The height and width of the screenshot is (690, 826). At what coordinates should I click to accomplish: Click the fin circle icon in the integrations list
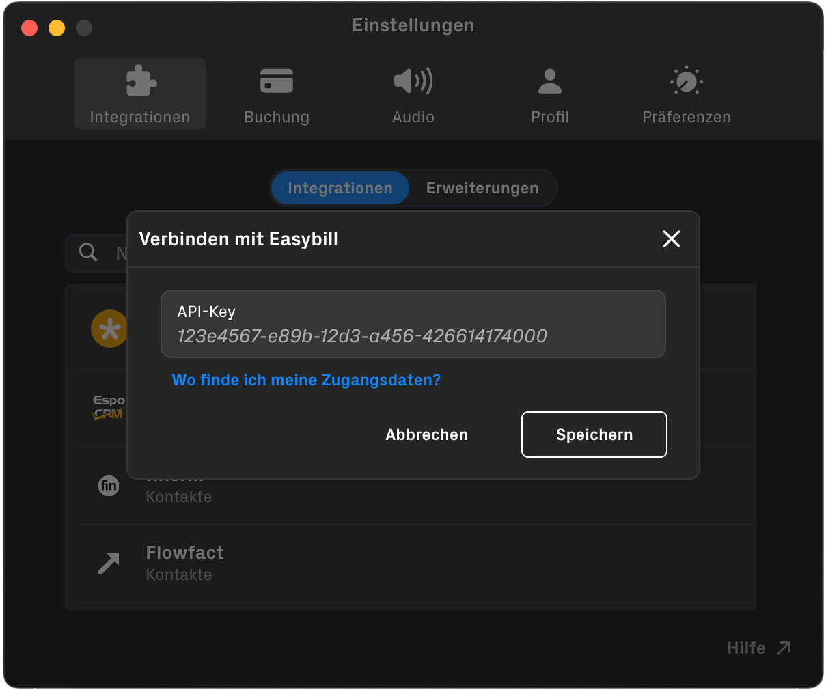[x=109, y=486]
